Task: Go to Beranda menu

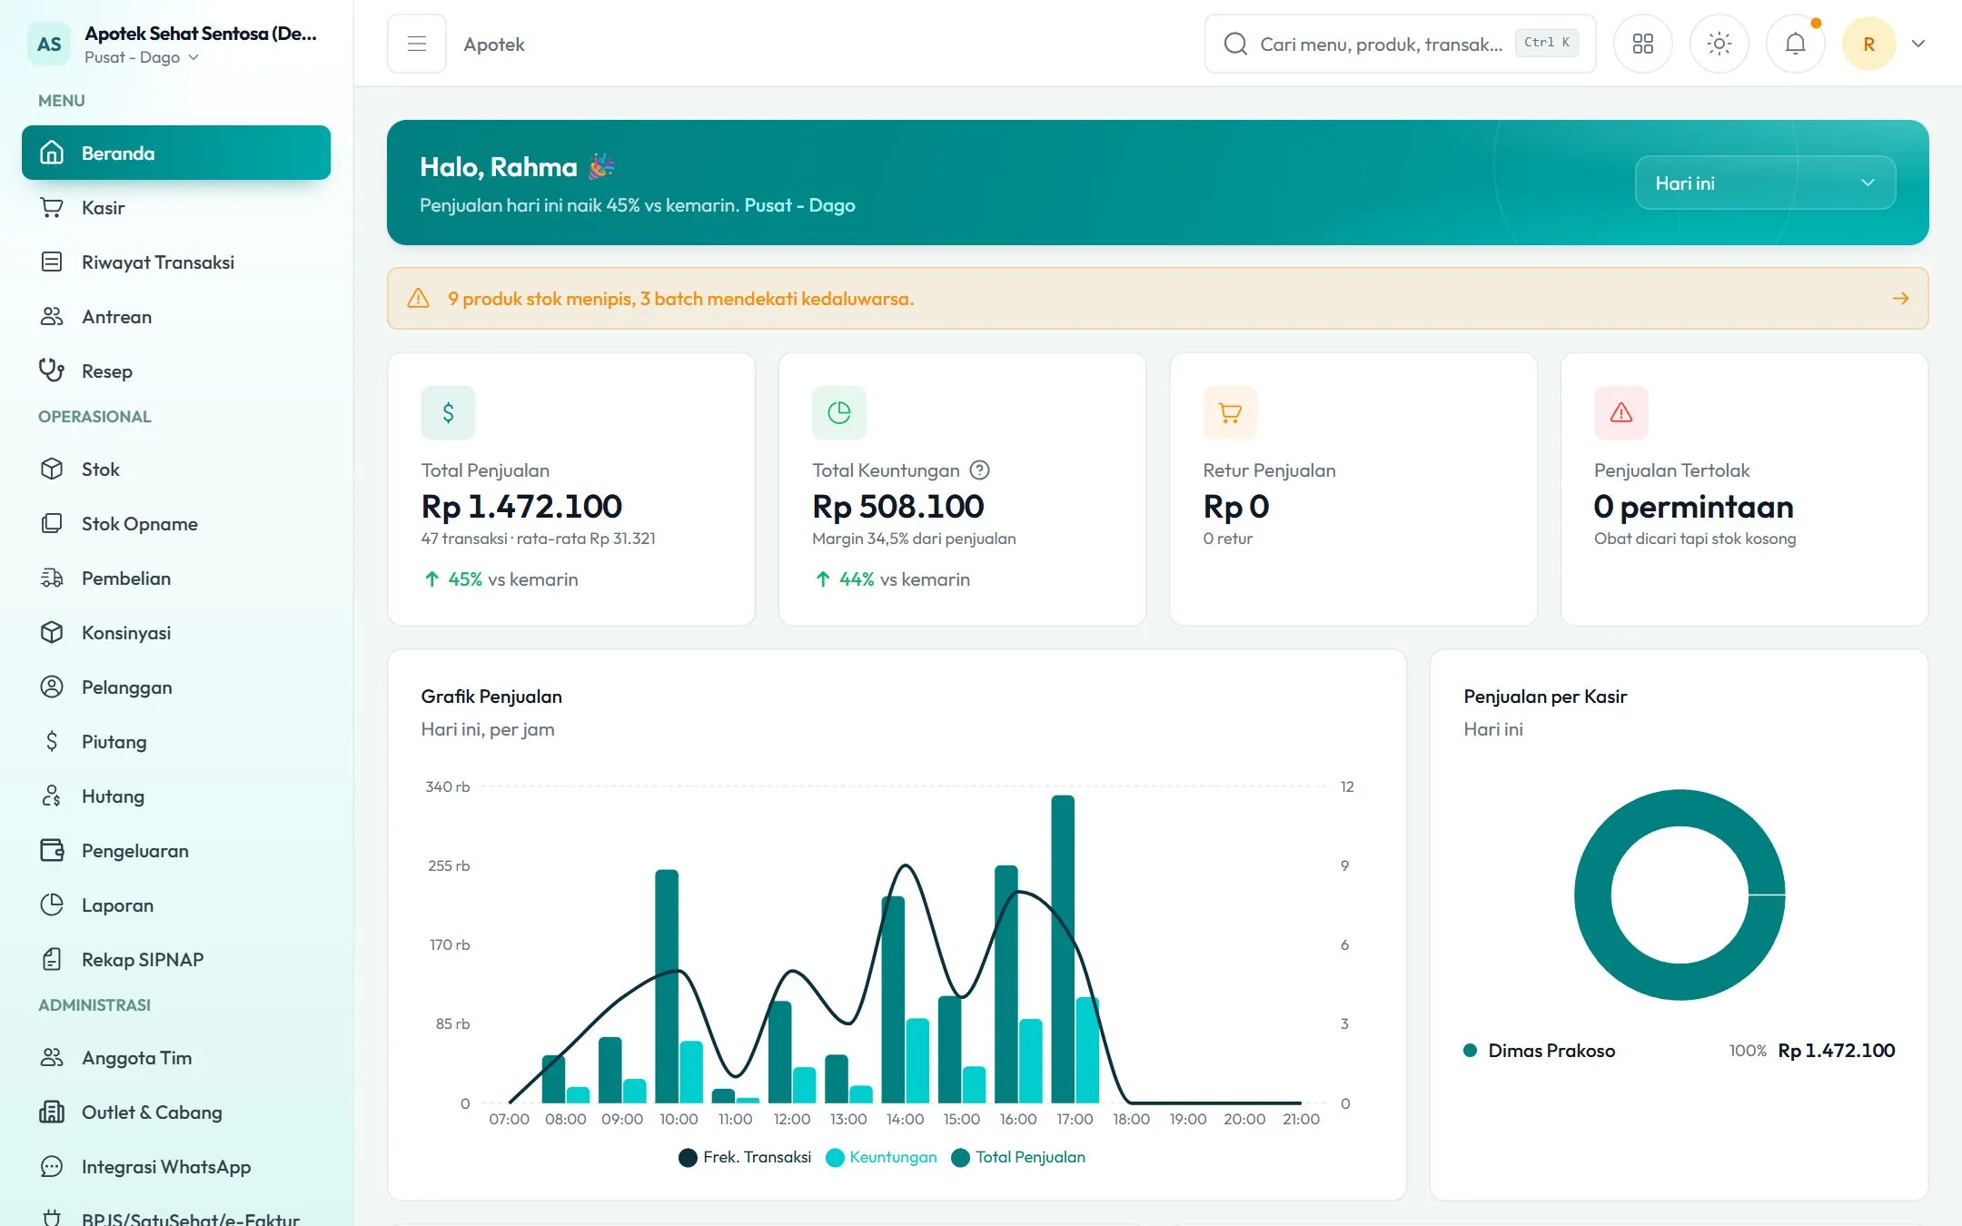Action: pyautogui.click(x=176, y=153)
